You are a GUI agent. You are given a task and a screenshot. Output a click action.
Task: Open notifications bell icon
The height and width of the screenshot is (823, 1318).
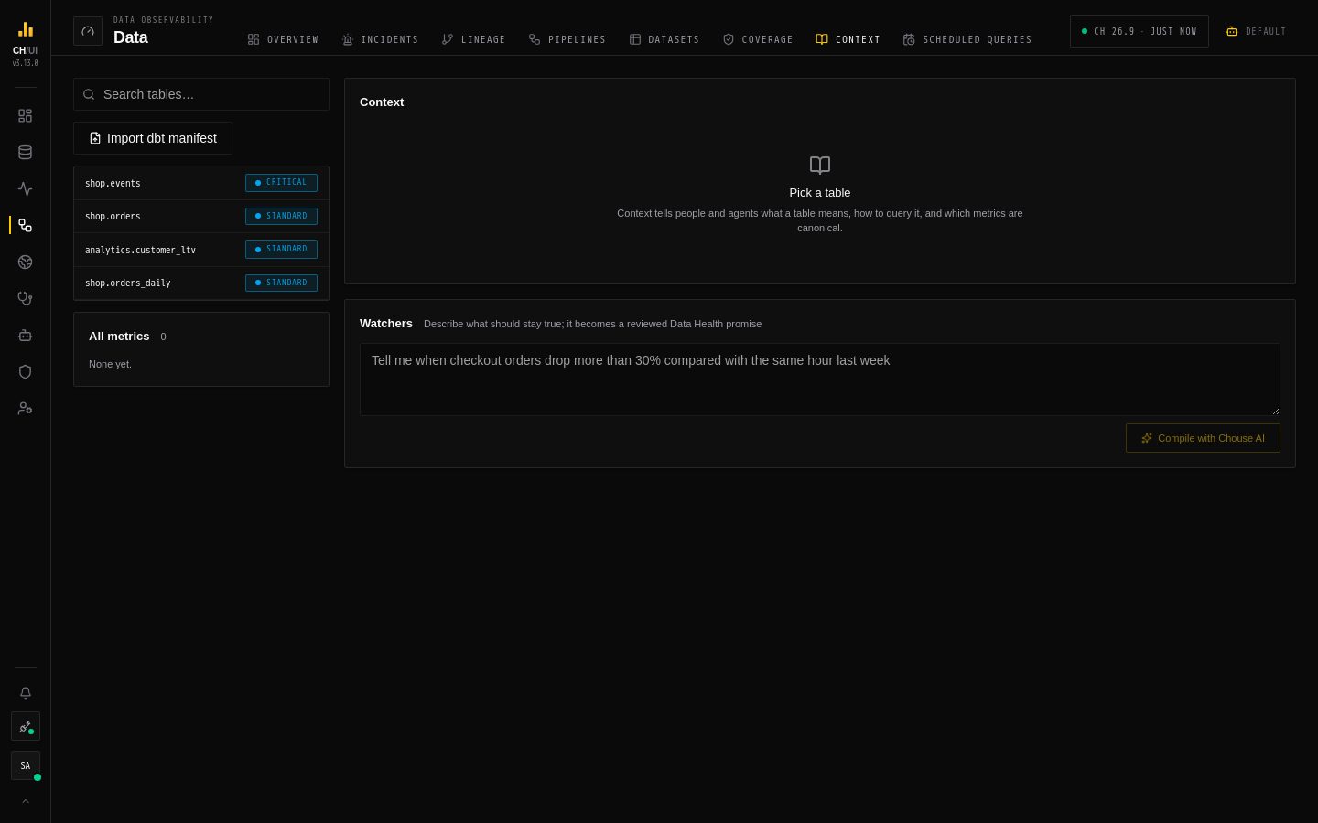26,693
